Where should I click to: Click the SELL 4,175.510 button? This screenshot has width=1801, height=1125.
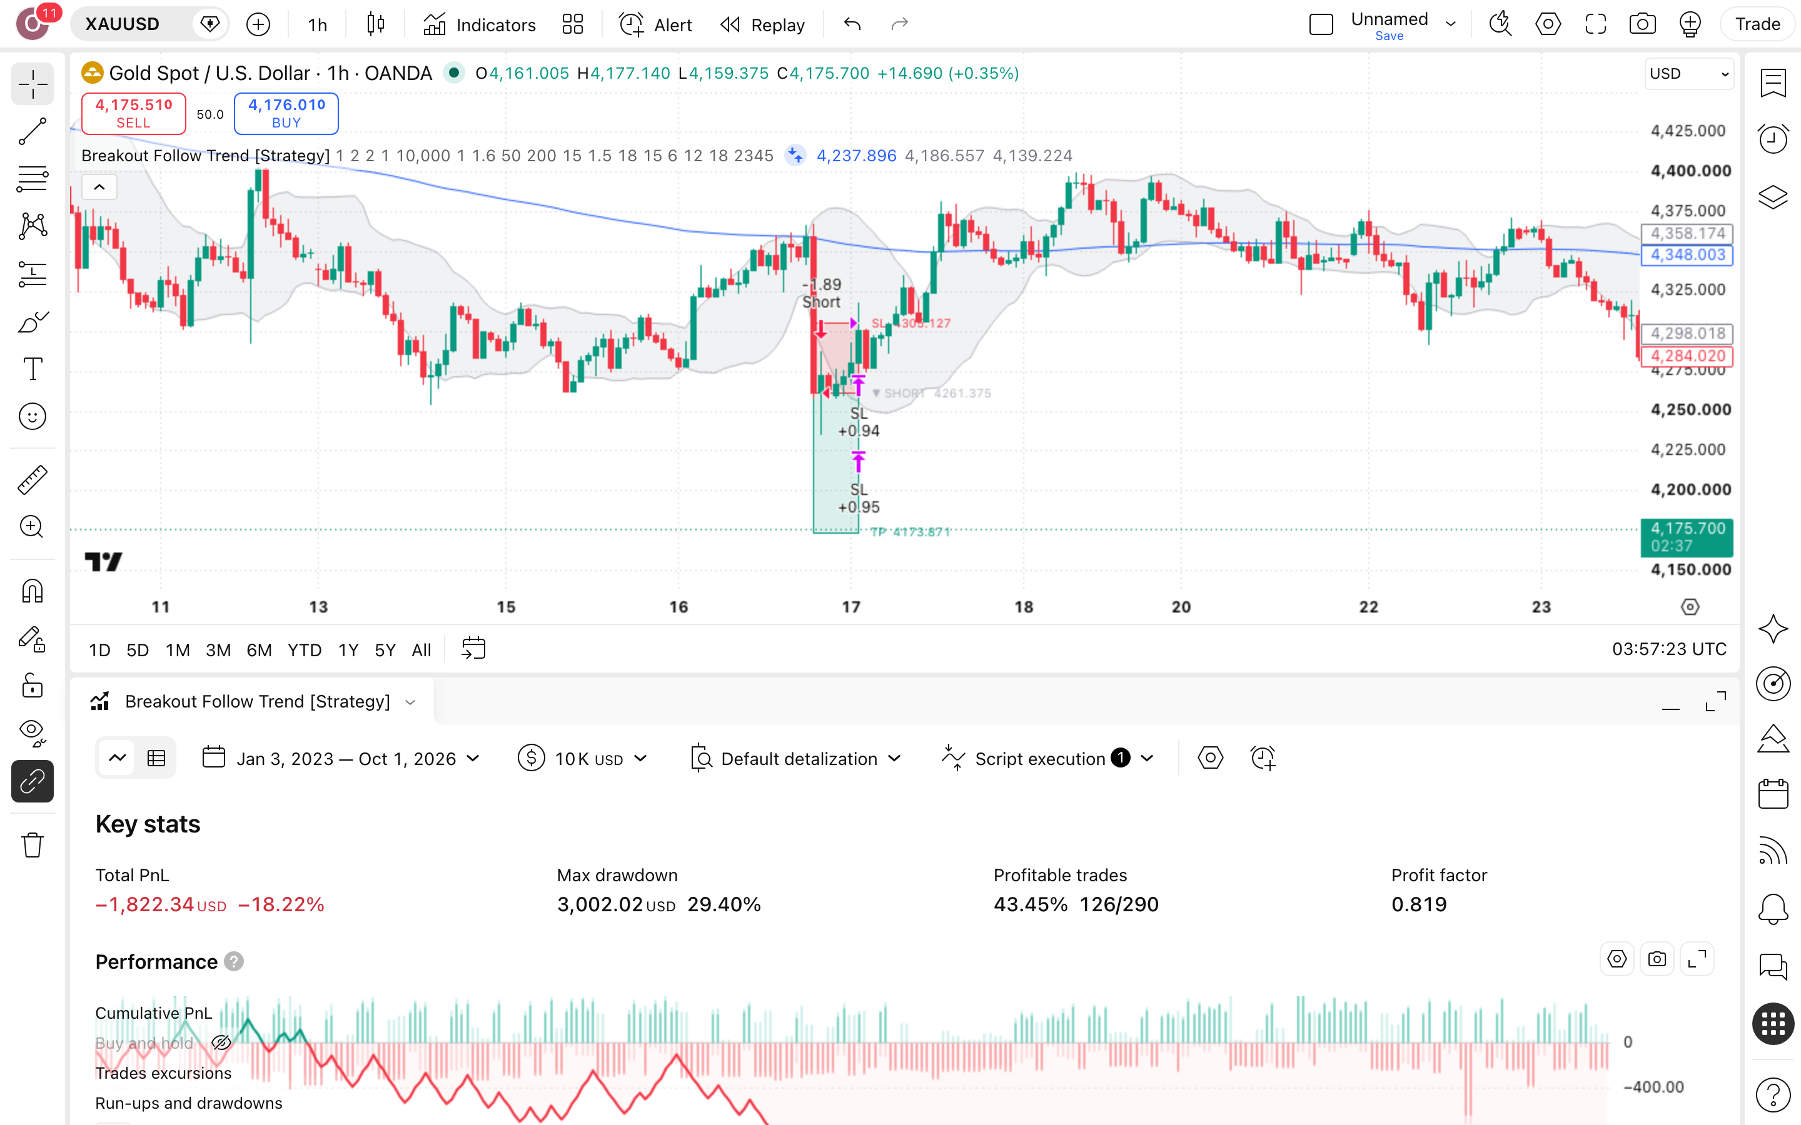pos(133,113)
